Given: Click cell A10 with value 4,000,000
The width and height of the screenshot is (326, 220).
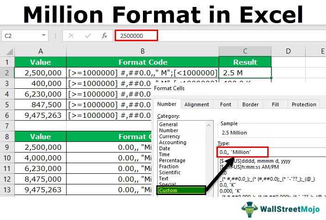Looking at the screenshot, I should click(41, 158).
